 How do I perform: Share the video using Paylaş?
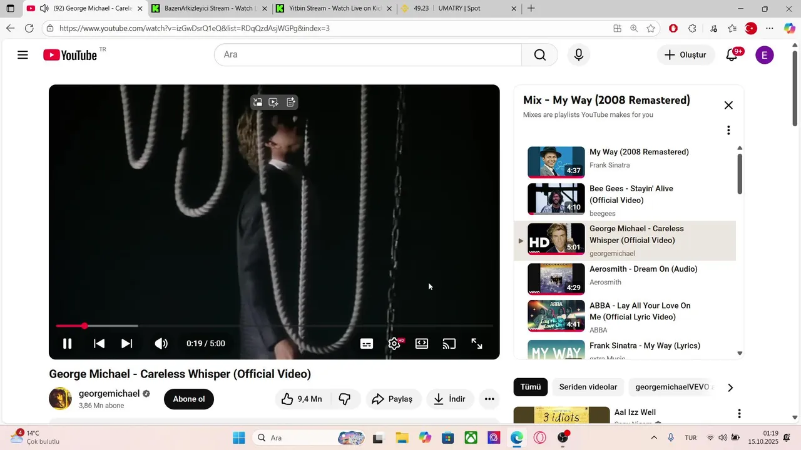click(x=392, y=399)
